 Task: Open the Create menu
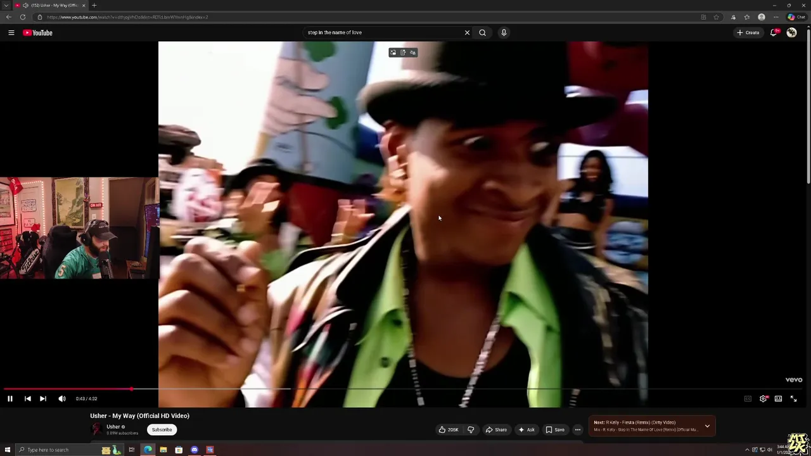coord(748,32)
